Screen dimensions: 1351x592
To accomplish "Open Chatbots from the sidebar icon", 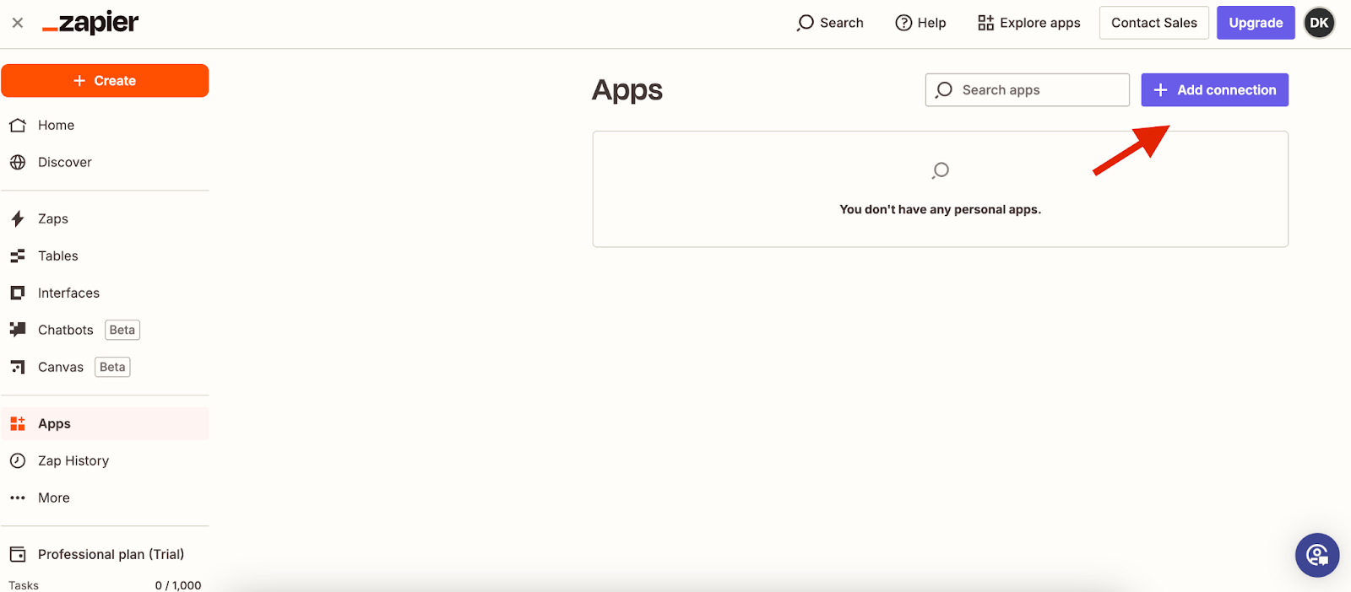I will pos(18,330).
